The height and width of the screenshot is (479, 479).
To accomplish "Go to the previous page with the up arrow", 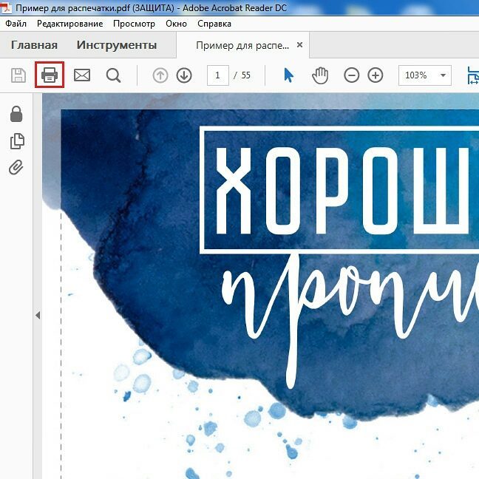I will click(x=160, y=75).
